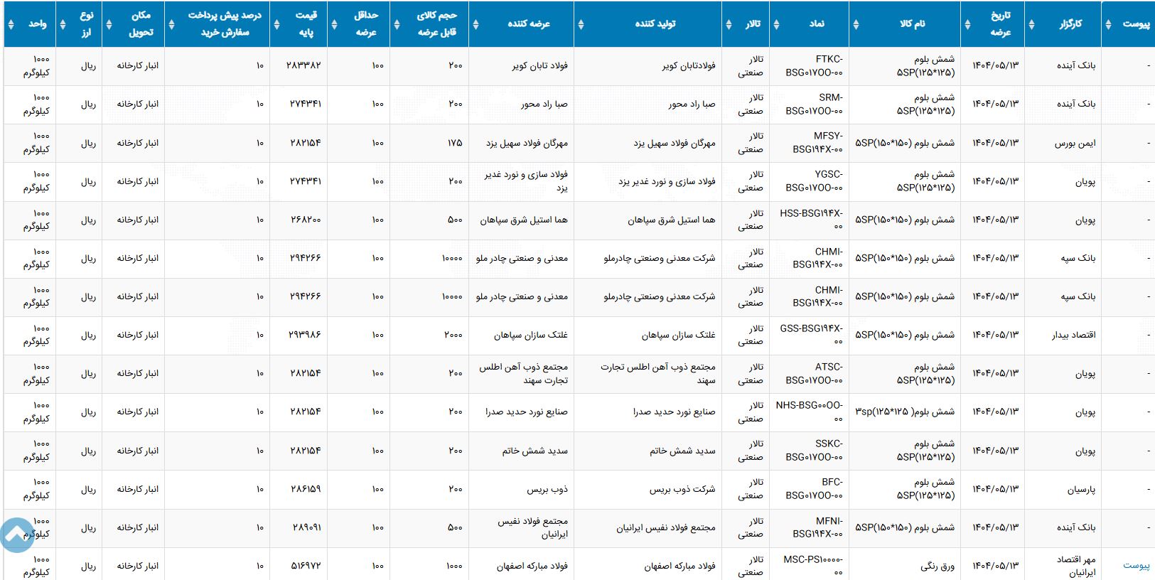Click sort arrows beside نام کالا header
1155x580 pixels.
tap(856, 24)
